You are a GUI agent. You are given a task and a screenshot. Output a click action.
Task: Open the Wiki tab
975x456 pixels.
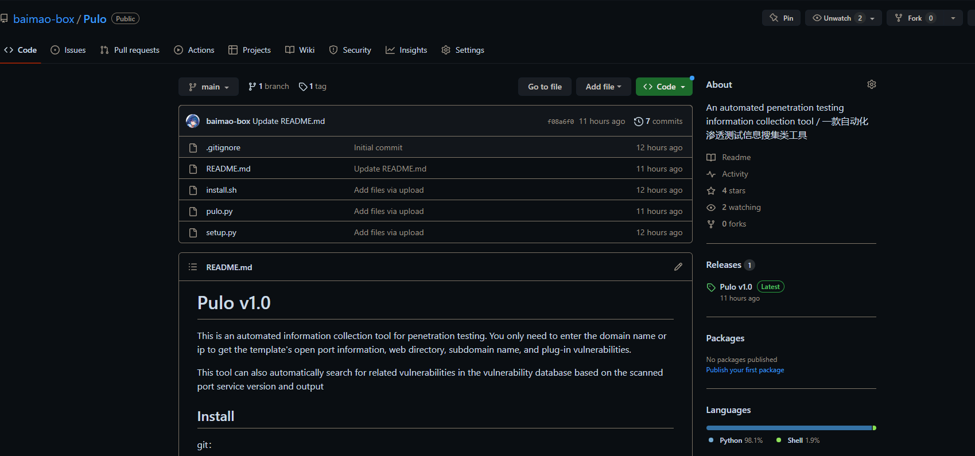tap(300, 50)
